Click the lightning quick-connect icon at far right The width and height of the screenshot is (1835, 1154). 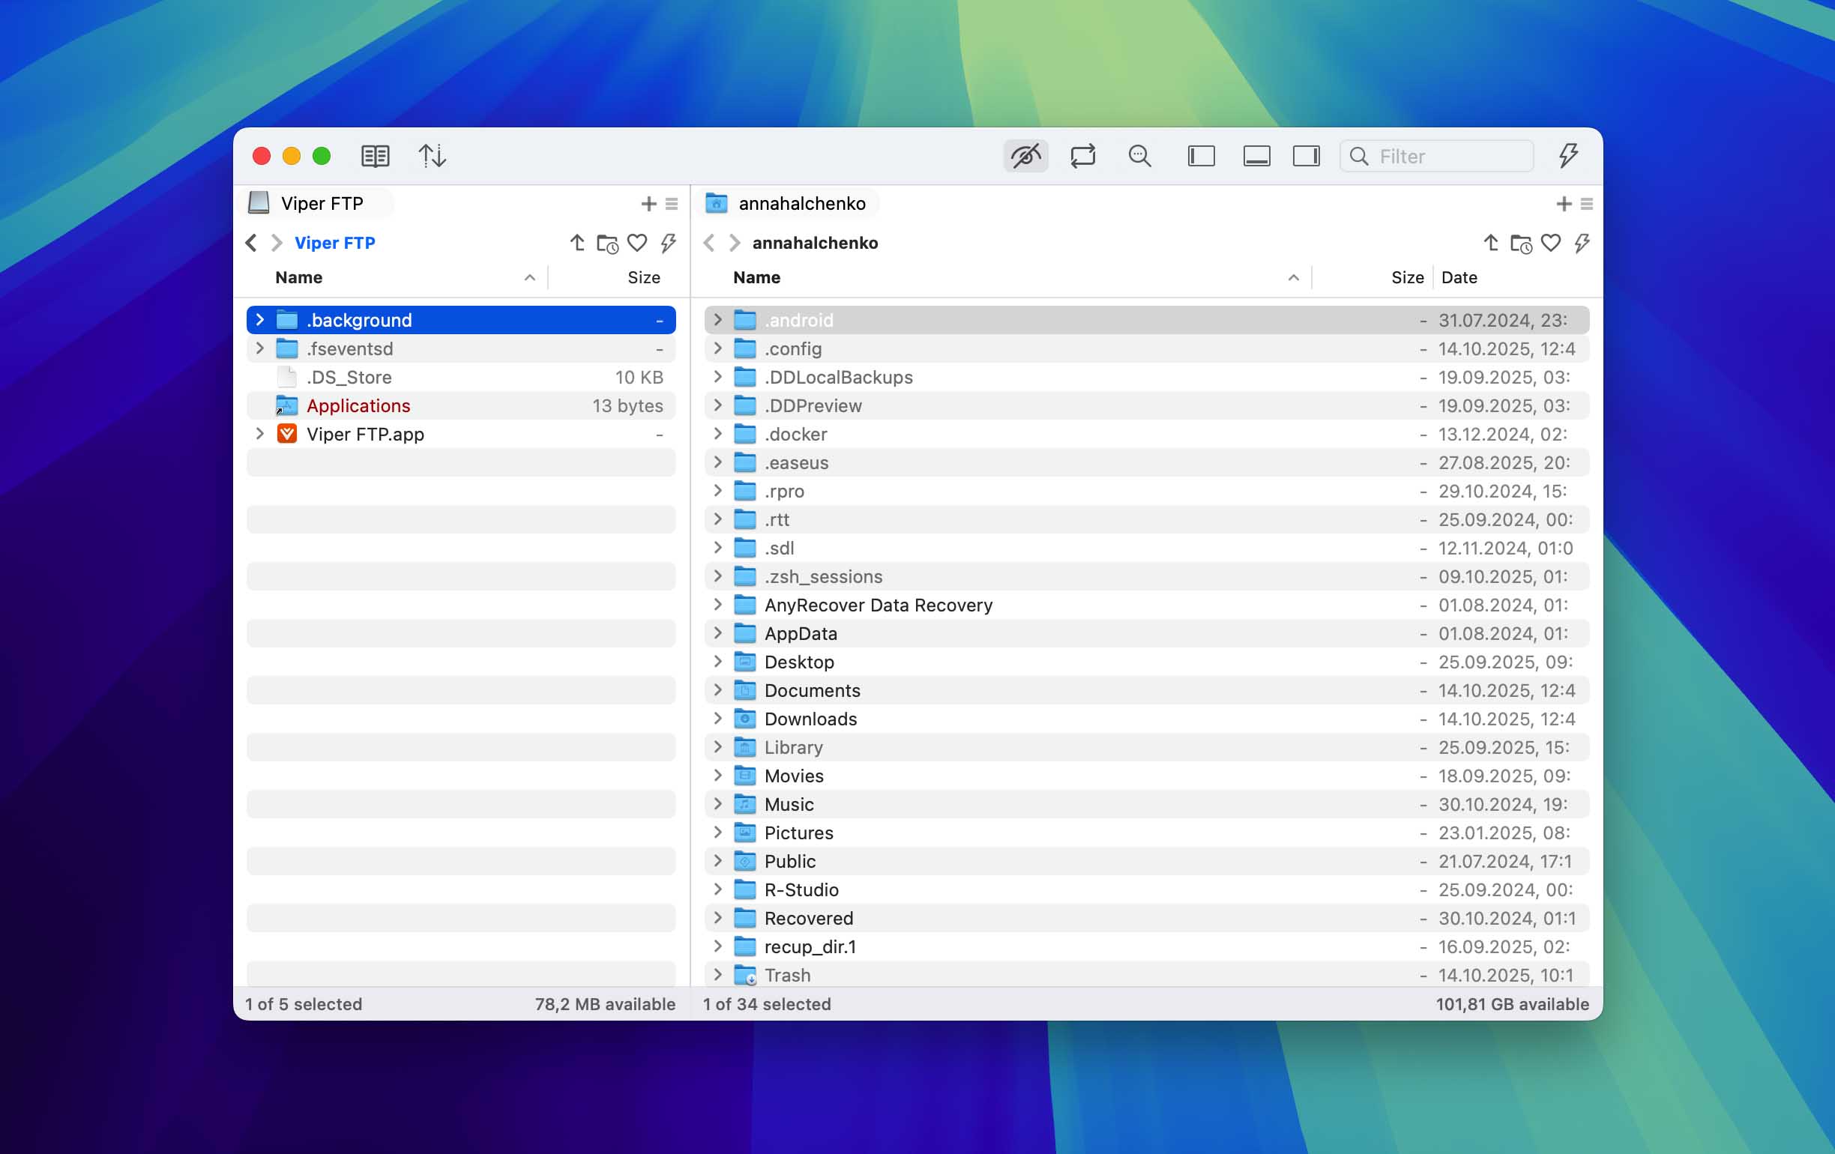click(1567, 156)
